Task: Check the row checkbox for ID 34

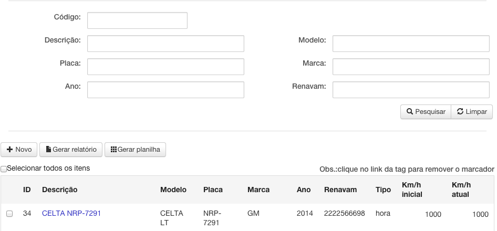Action: (x=9, y=214)
